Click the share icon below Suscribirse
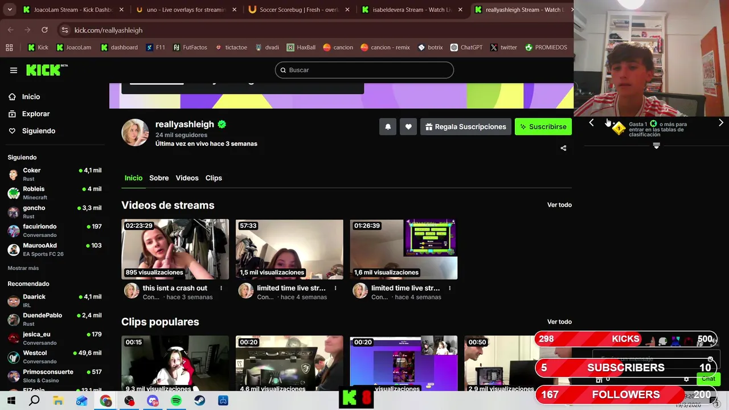Image resolution: width=729 pixels, height=410 pixels. tap(563, 148)
